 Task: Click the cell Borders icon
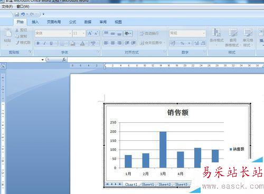[x=62, y=43]
